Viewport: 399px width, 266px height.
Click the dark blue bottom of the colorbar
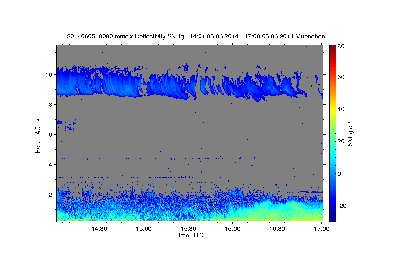pyautogui.click(x=332, y=218)
